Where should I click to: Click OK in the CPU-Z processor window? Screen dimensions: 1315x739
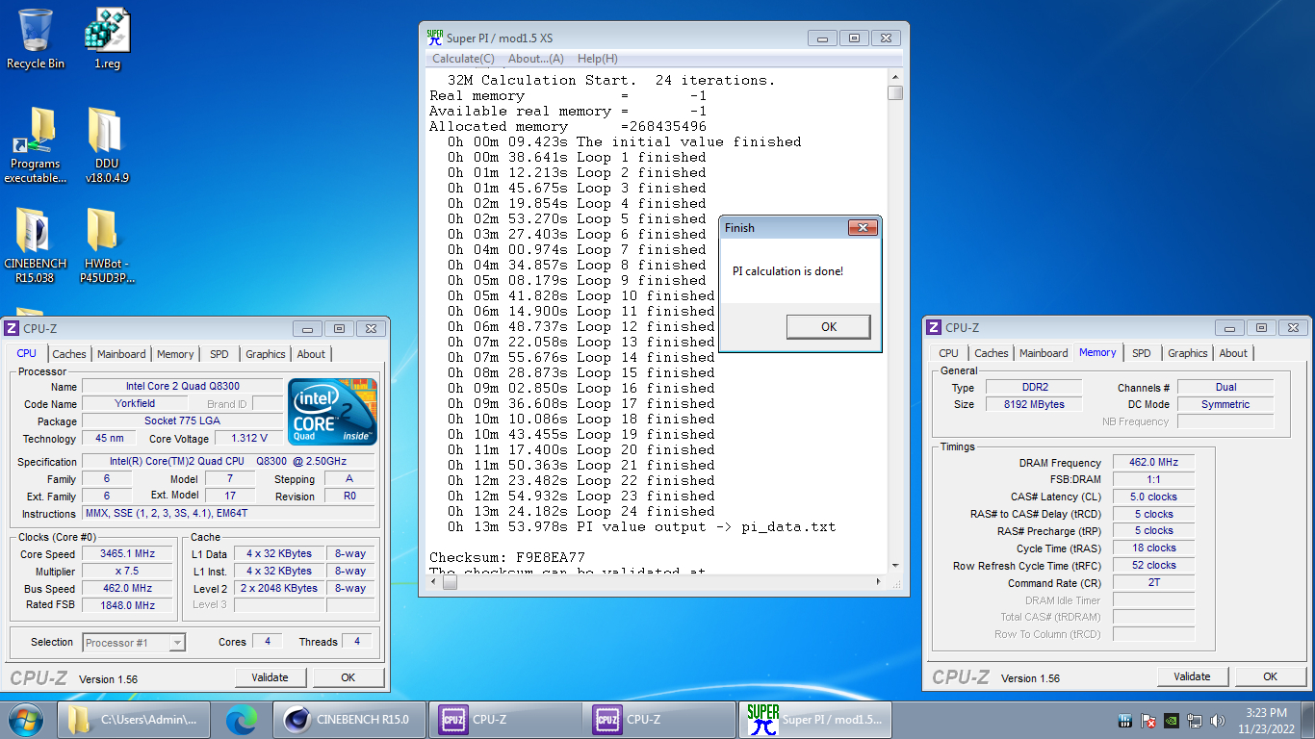pos(348,677)
